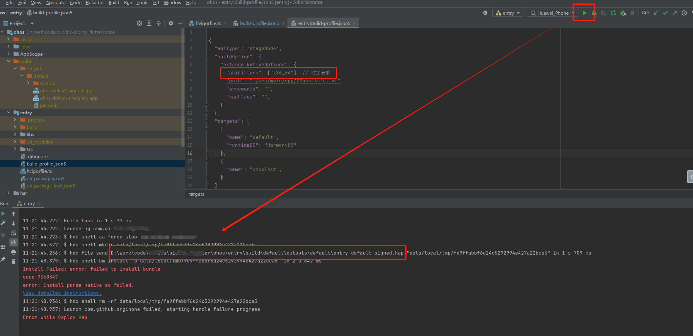Image resolution: width=693 pixels, height=336 pixels.
Task: Click targets breadcrumb below editor
Action: coord(197,194)
